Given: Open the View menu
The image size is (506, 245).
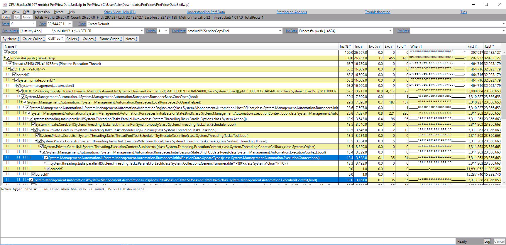Looking at the screenshot, I should click(15, 12).
